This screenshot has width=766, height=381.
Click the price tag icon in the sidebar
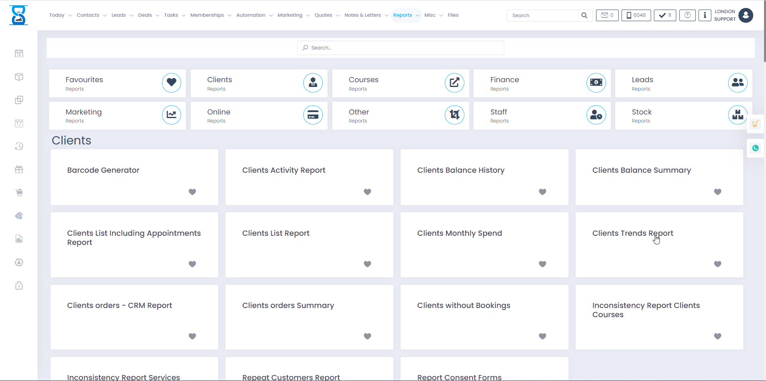click(x=19, y=215)
